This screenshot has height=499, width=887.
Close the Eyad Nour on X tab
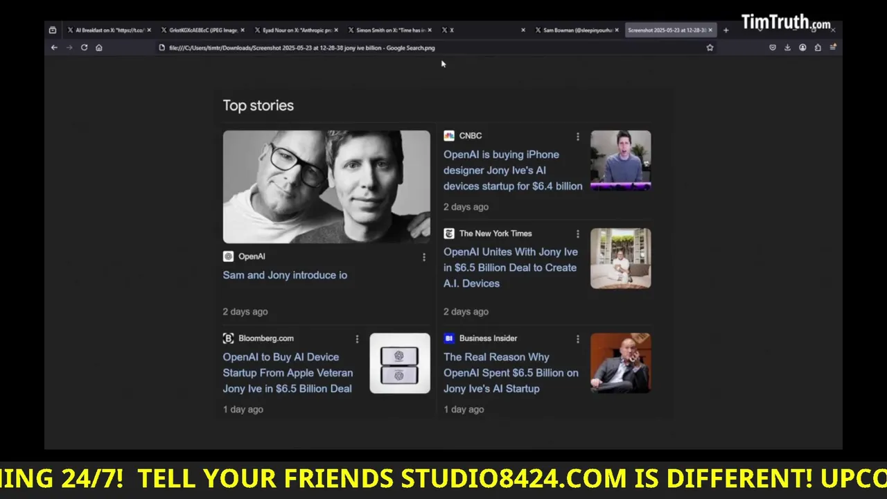click(x=336, y=30)
